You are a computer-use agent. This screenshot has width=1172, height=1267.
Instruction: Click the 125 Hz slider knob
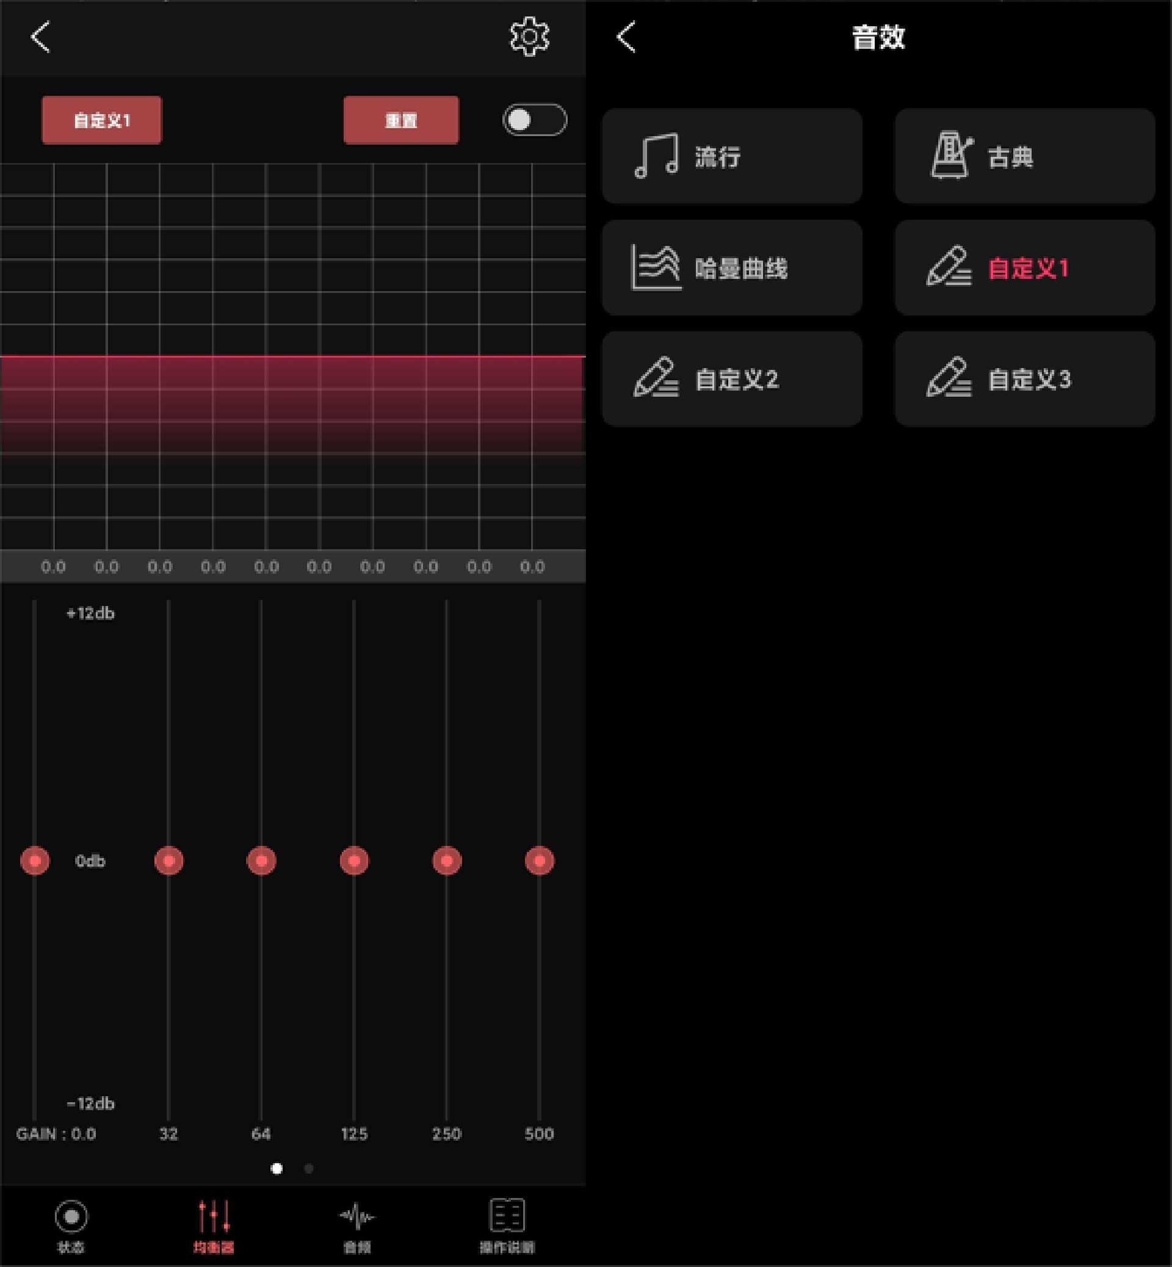(x=354, y=861)
